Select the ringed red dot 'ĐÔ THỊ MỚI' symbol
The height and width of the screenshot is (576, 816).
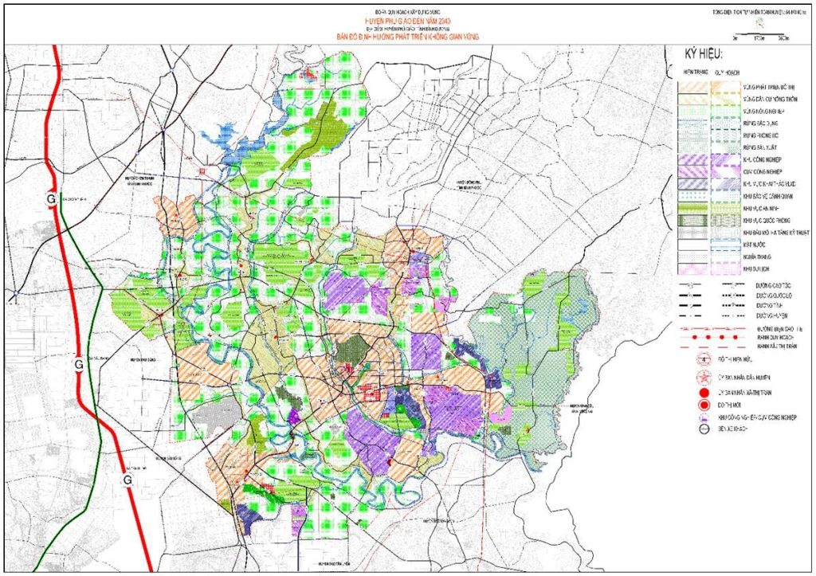point(704,406)
